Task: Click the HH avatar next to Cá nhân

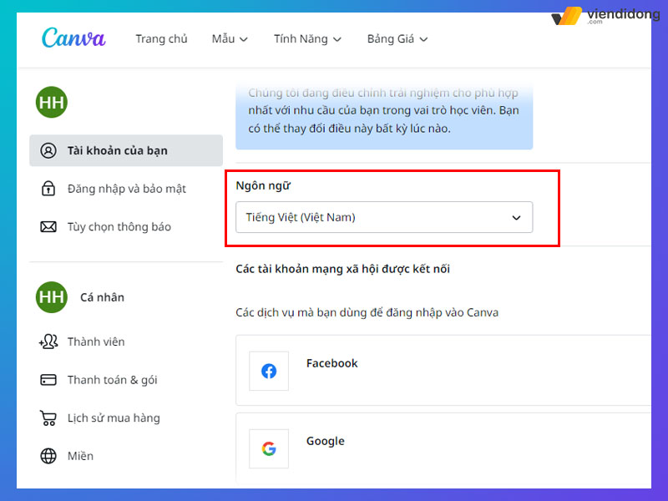Action: pyautogui.click(x=52, y=297)
